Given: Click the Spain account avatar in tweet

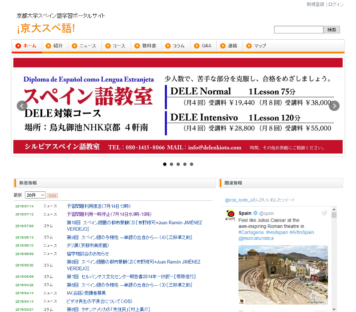Looking at the screenshot, I should (x=231, y=214).
